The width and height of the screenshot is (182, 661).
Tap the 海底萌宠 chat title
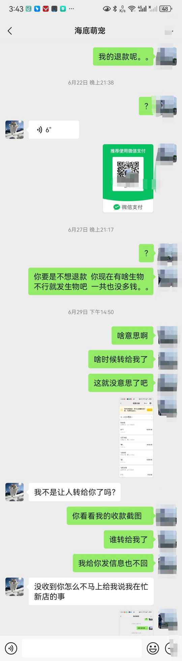[90, 31]
